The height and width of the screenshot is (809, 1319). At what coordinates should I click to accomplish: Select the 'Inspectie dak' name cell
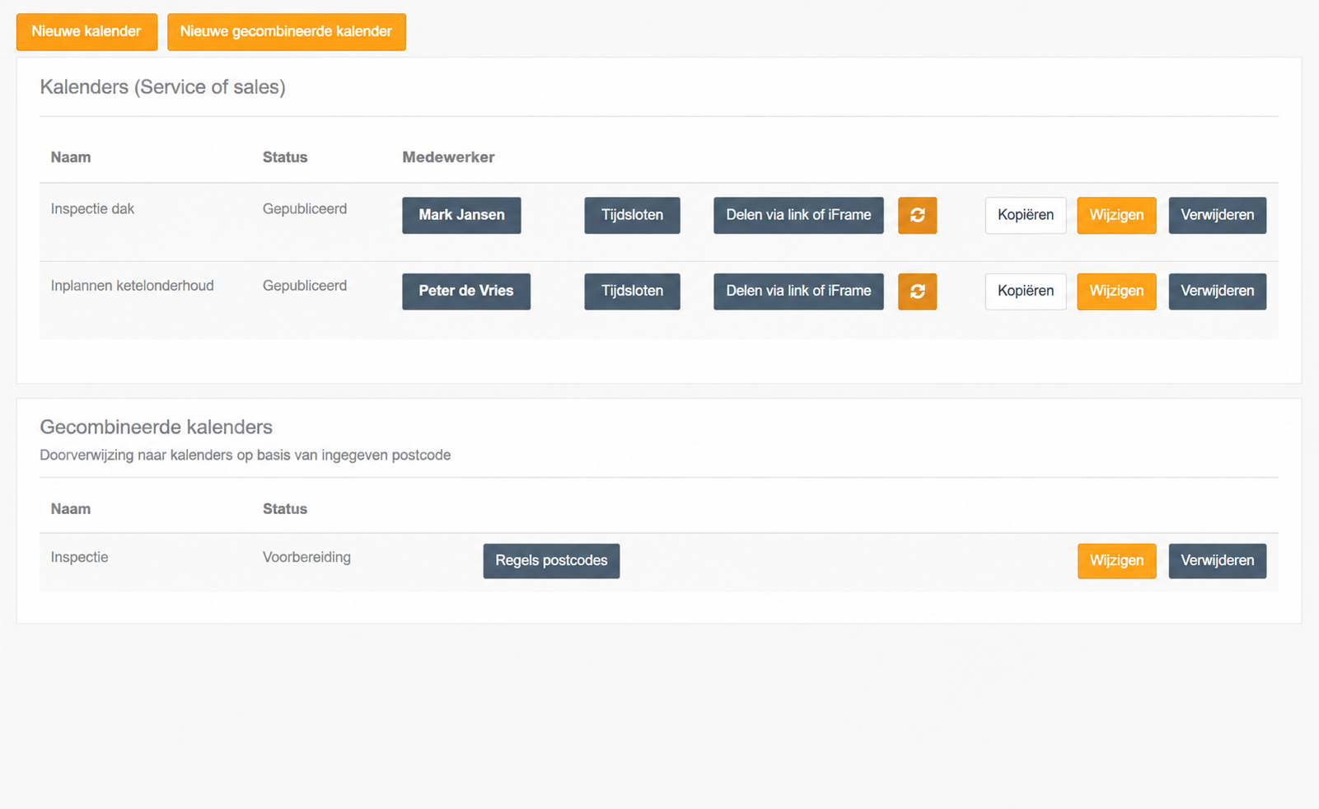(92, 209)
